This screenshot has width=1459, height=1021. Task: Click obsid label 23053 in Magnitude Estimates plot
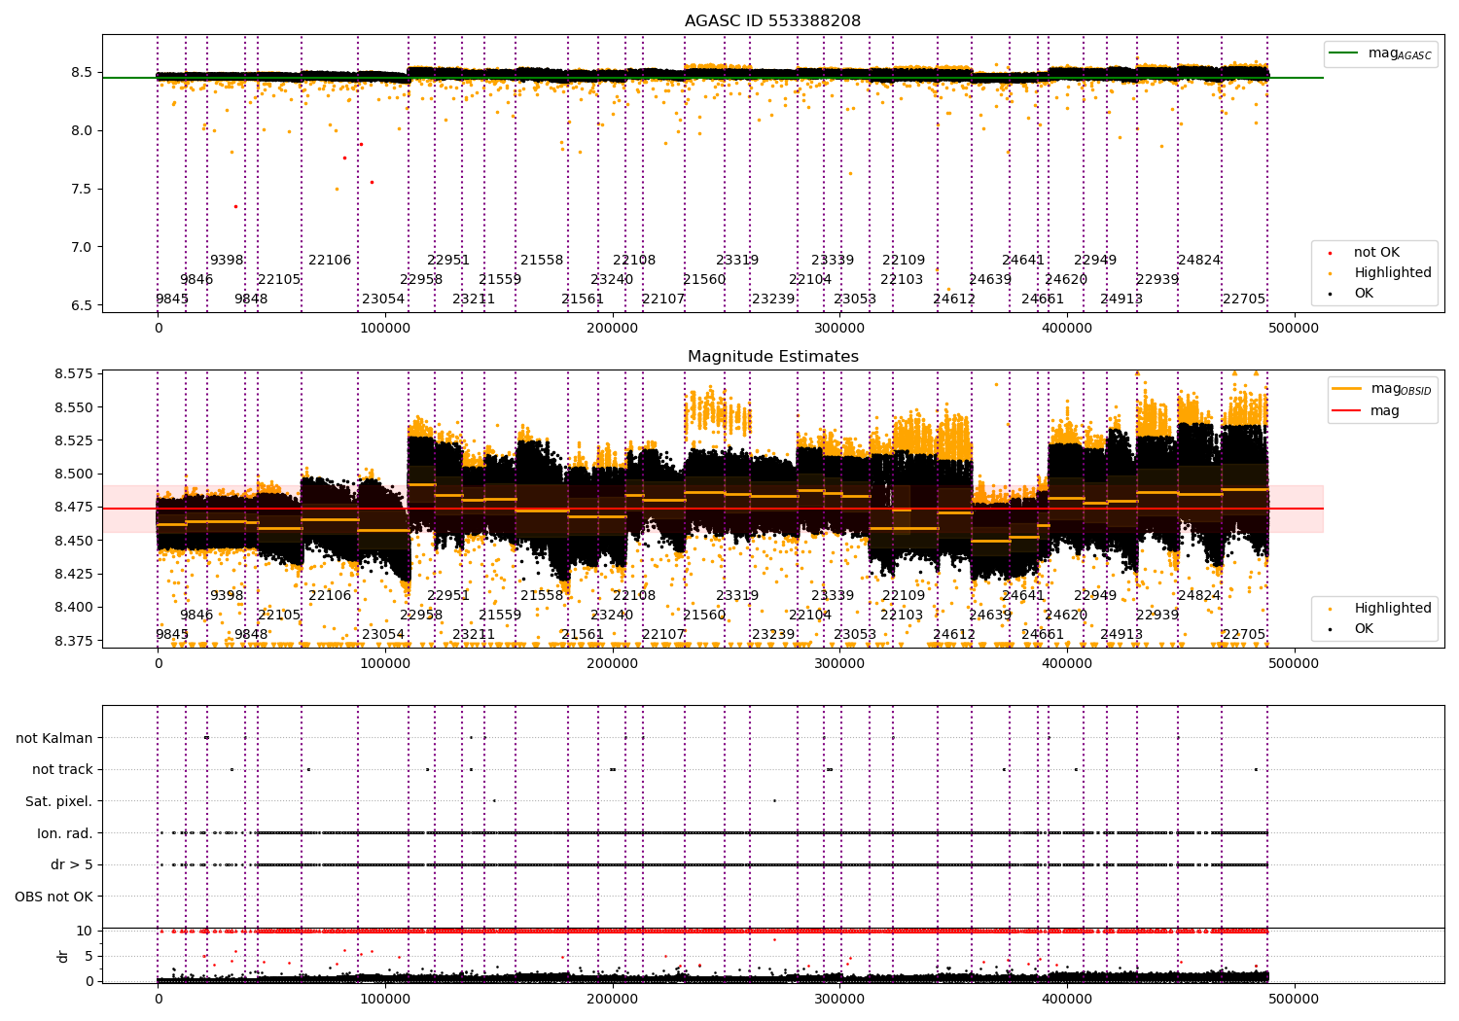pos(855,634)
